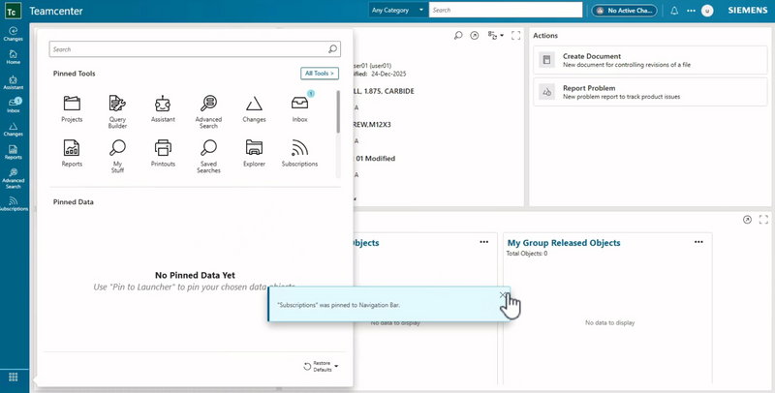Open the ellipsis menu beside the partially hidden Objects tile
The image size is (775, 393).
tap(483, 242)
